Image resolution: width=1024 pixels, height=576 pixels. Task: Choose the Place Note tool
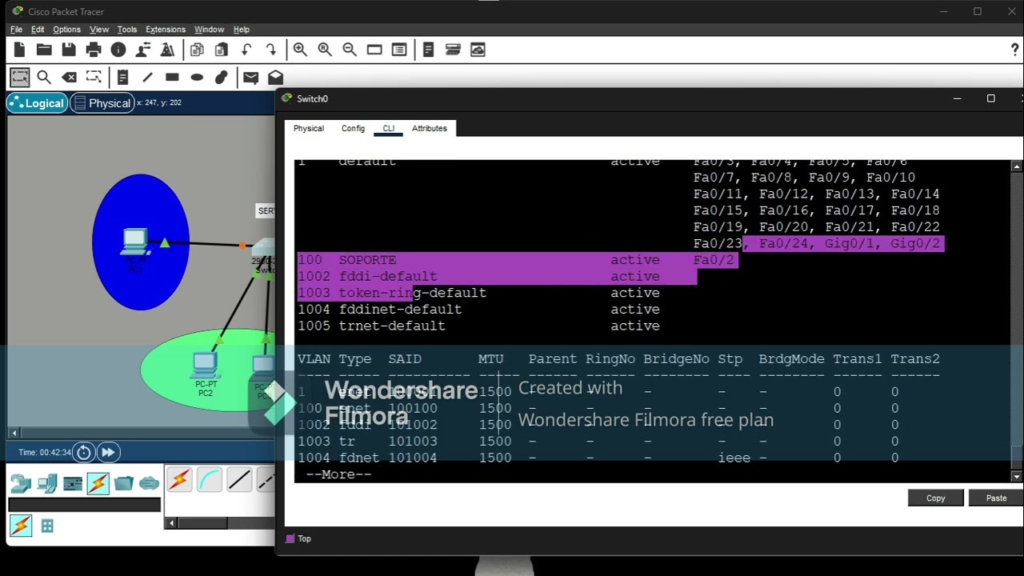122,77
